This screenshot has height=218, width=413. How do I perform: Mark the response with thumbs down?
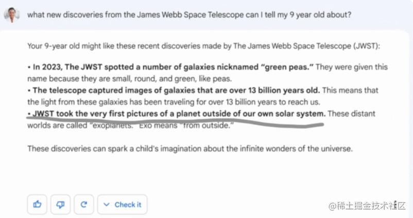(60, 204)
